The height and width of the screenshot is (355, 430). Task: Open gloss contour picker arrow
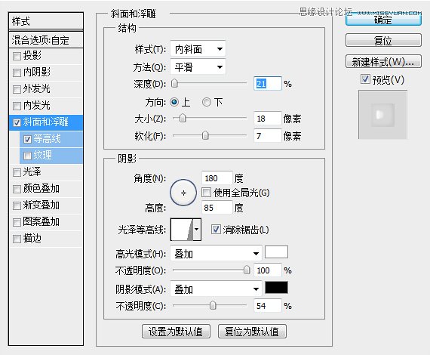click(x=197, y=230)
